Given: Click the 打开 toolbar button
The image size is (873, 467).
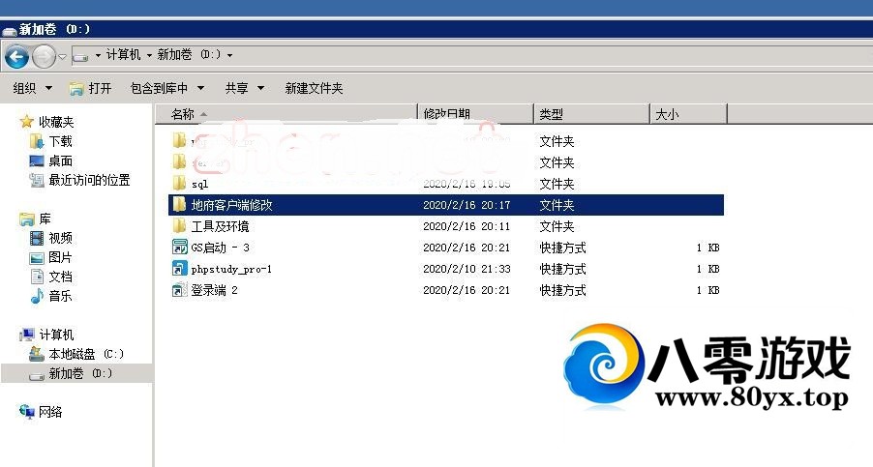Looking at the screenshot, I should [91, 88].
